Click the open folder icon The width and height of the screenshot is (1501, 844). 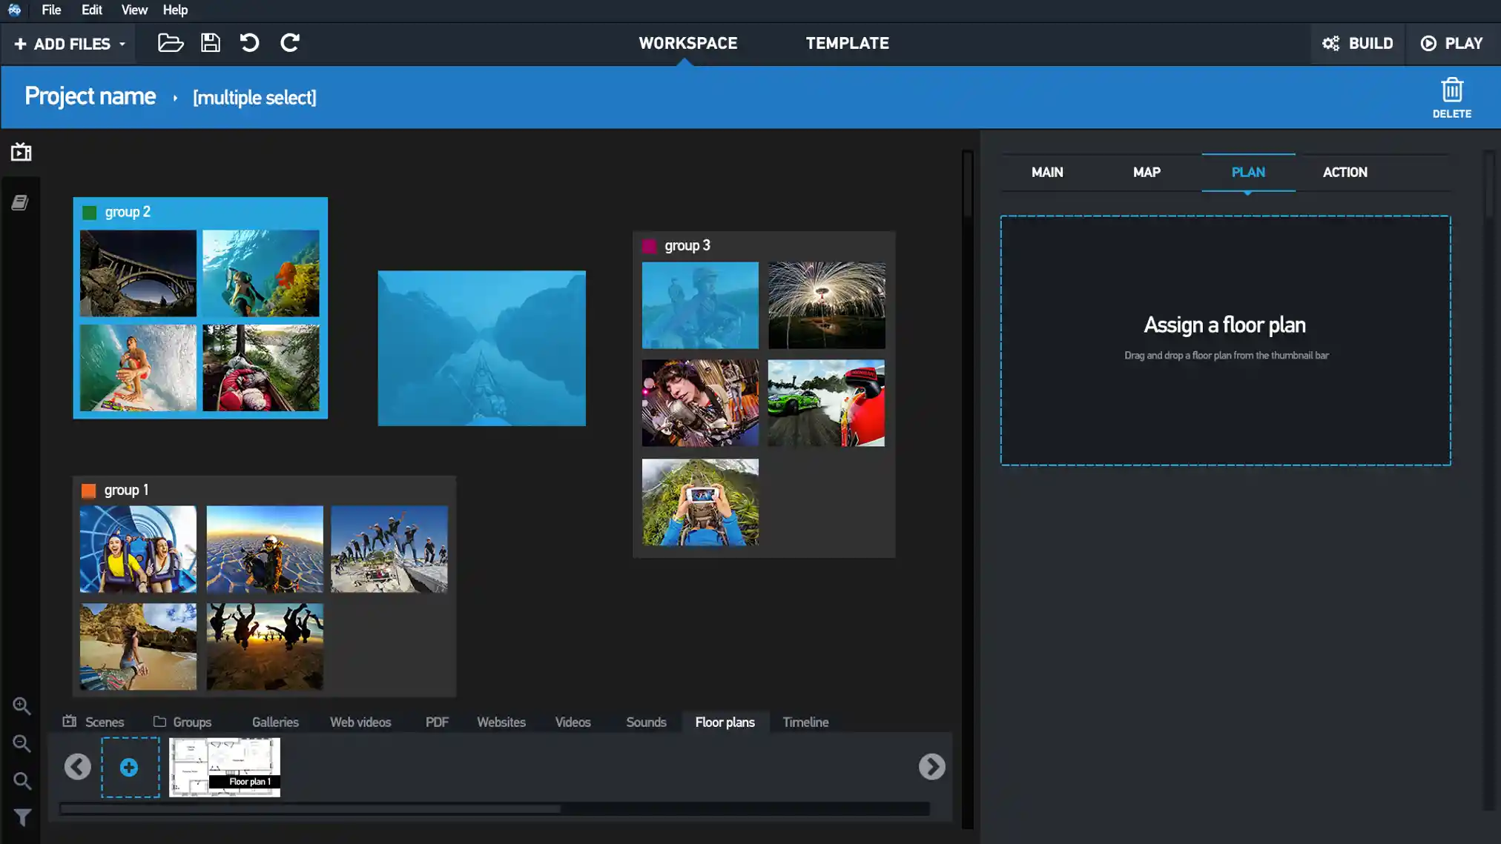[x=170, y=43]
